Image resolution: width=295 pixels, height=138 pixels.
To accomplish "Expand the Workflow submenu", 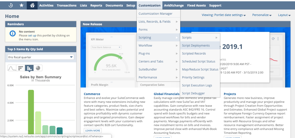I will pos(158,45).
